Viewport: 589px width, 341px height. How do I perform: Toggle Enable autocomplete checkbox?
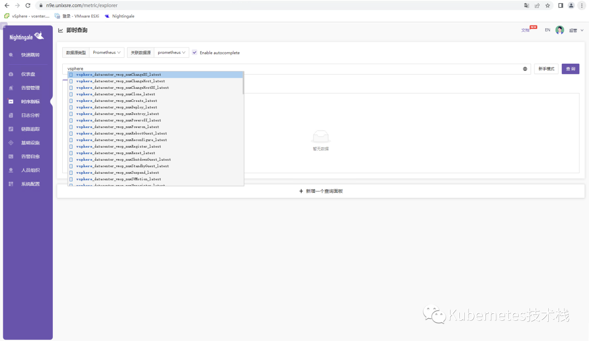click(195, 52)
